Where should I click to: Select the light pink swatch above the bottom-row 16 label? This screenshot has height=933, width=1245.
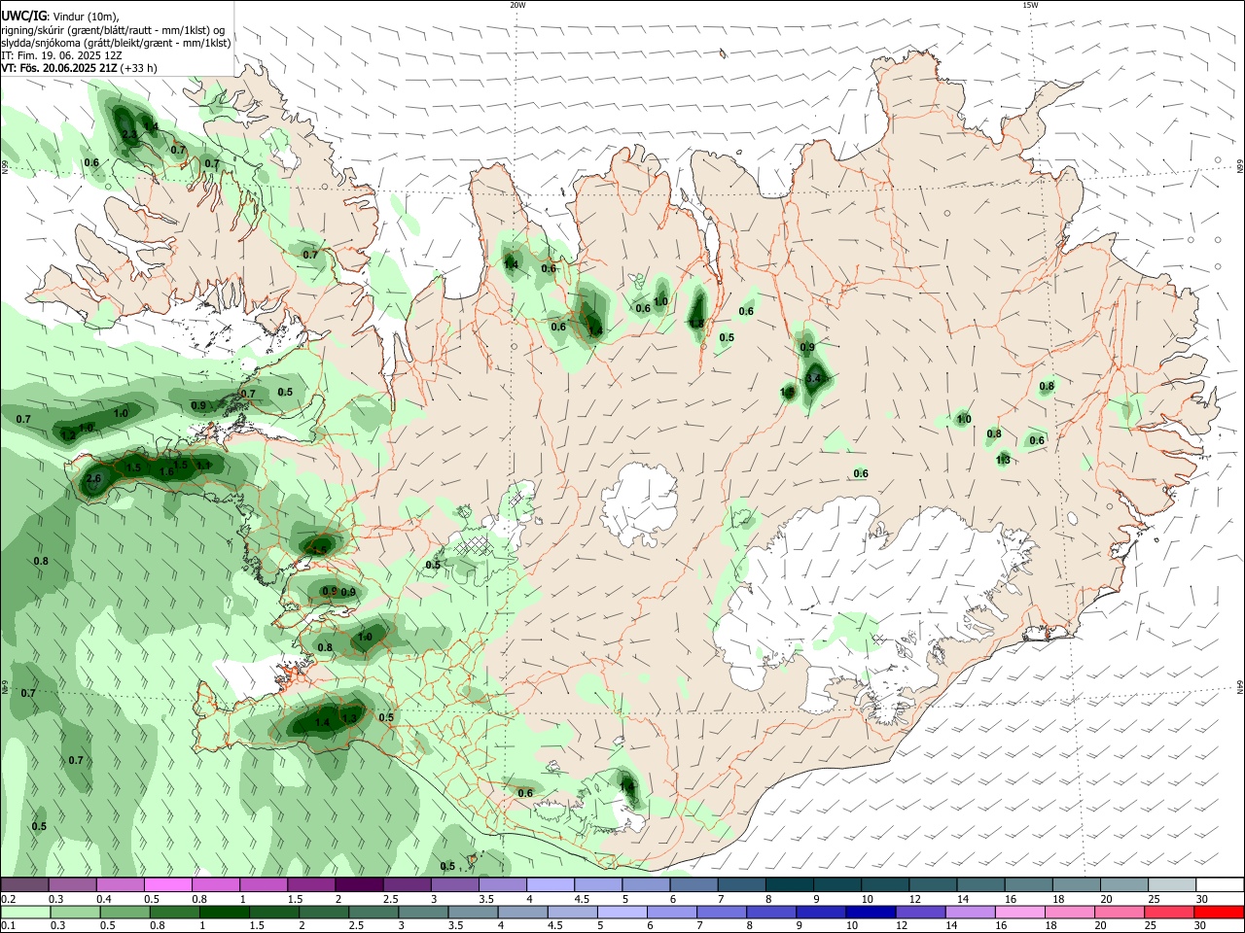[1019, 913]
